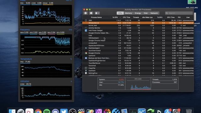Sort by the Threads column header
The image size is (201, 113).
point(136,18)
